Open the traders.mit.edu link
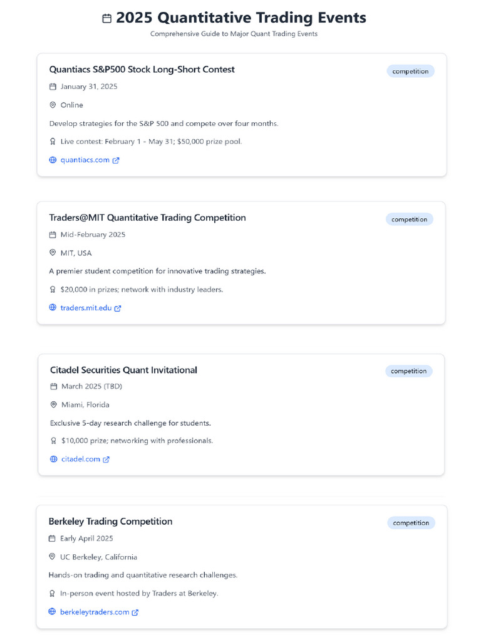Viewport: 481px width, 642px height. pos(85,308)
